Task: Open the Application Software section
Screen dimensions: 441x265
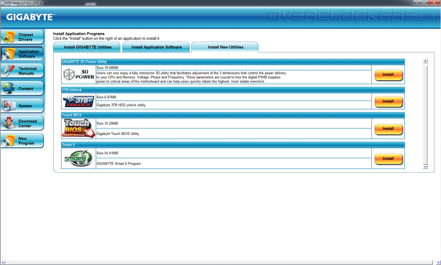Action: pyautogui.click(x=22, y=54)
